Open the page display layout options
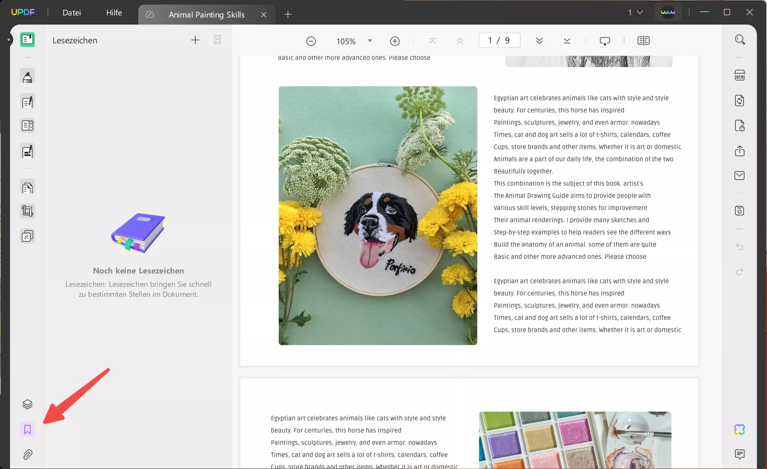Viewport: 767px width, 469px height. point(643,41)
